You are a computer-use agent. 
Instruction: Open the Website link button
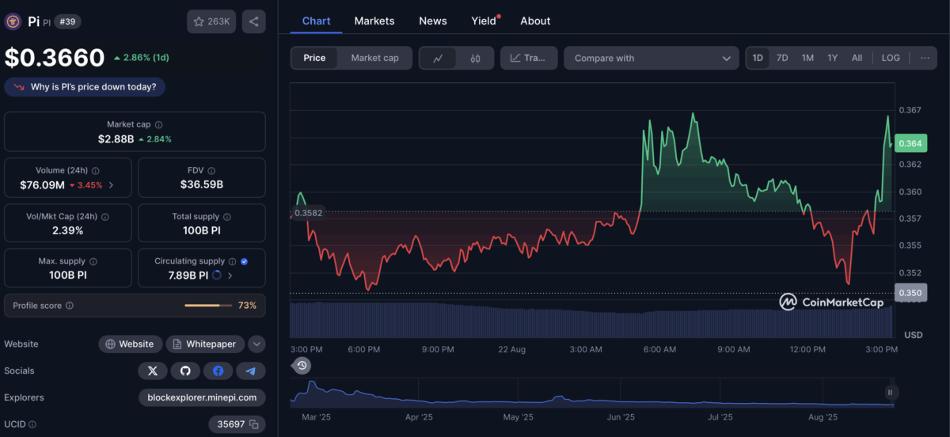(131, 344)
